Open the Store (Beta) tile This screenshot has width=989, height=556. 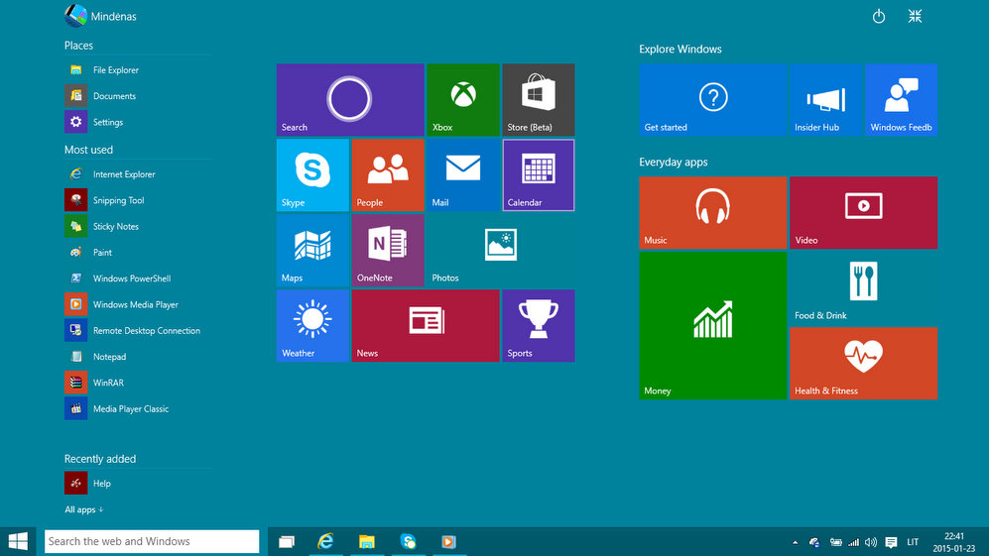pos(538,99)
